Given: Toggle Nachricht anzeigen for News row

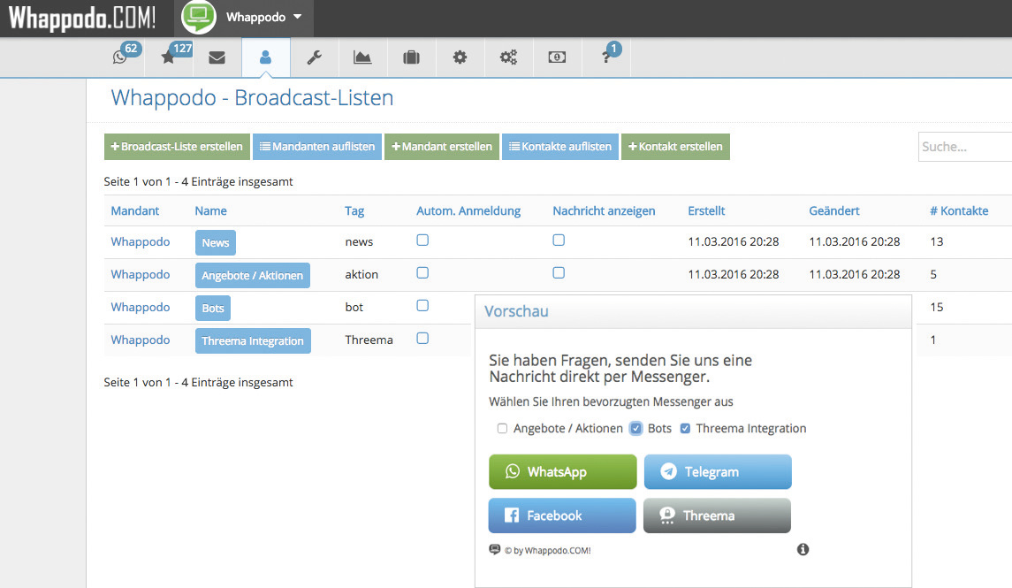Looking at the screenshot, I should click(x=559, y=241).
